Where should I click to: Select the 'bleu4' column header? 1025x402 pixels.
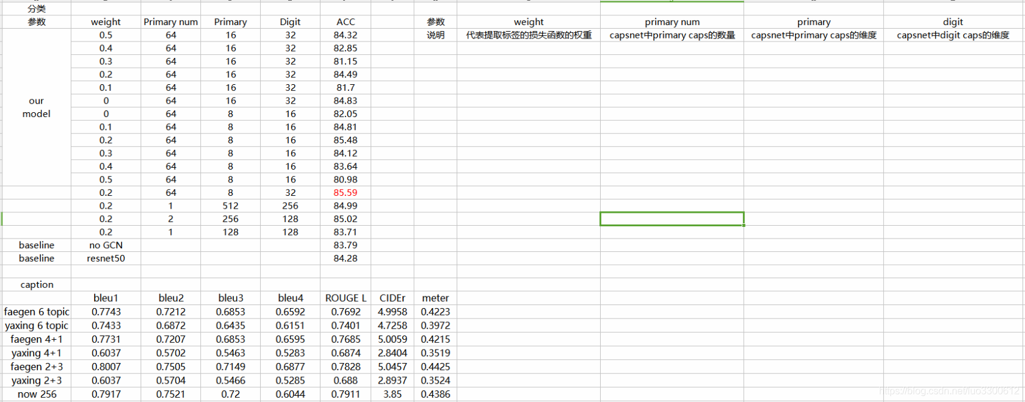pyautogui.click(x=291, y=298)
